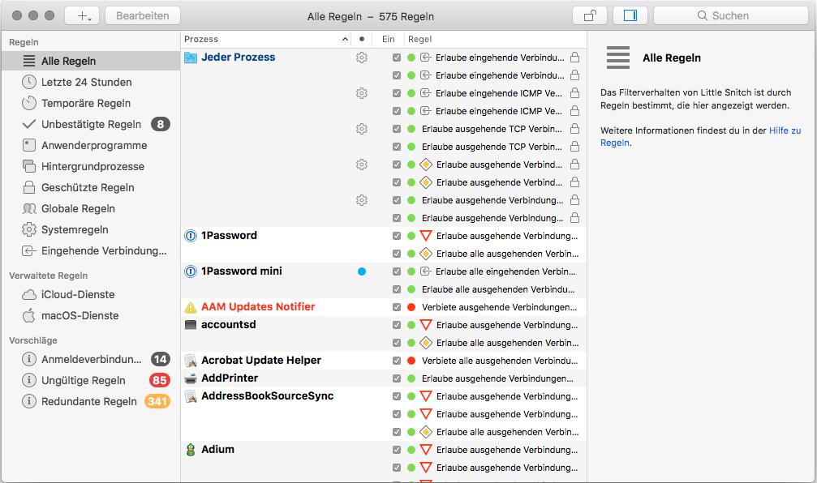The height and width of the screenshot is (483, 817).
Task: Click the red status dot for Acrobat Update Helper
Action: pyautogui.click(x=411, y=361)
